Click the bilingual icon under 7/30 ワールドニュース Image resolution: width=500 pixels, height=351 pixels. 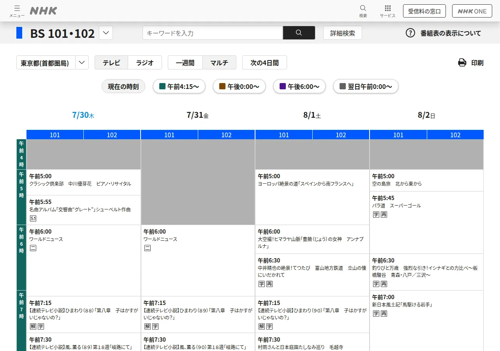33,248
